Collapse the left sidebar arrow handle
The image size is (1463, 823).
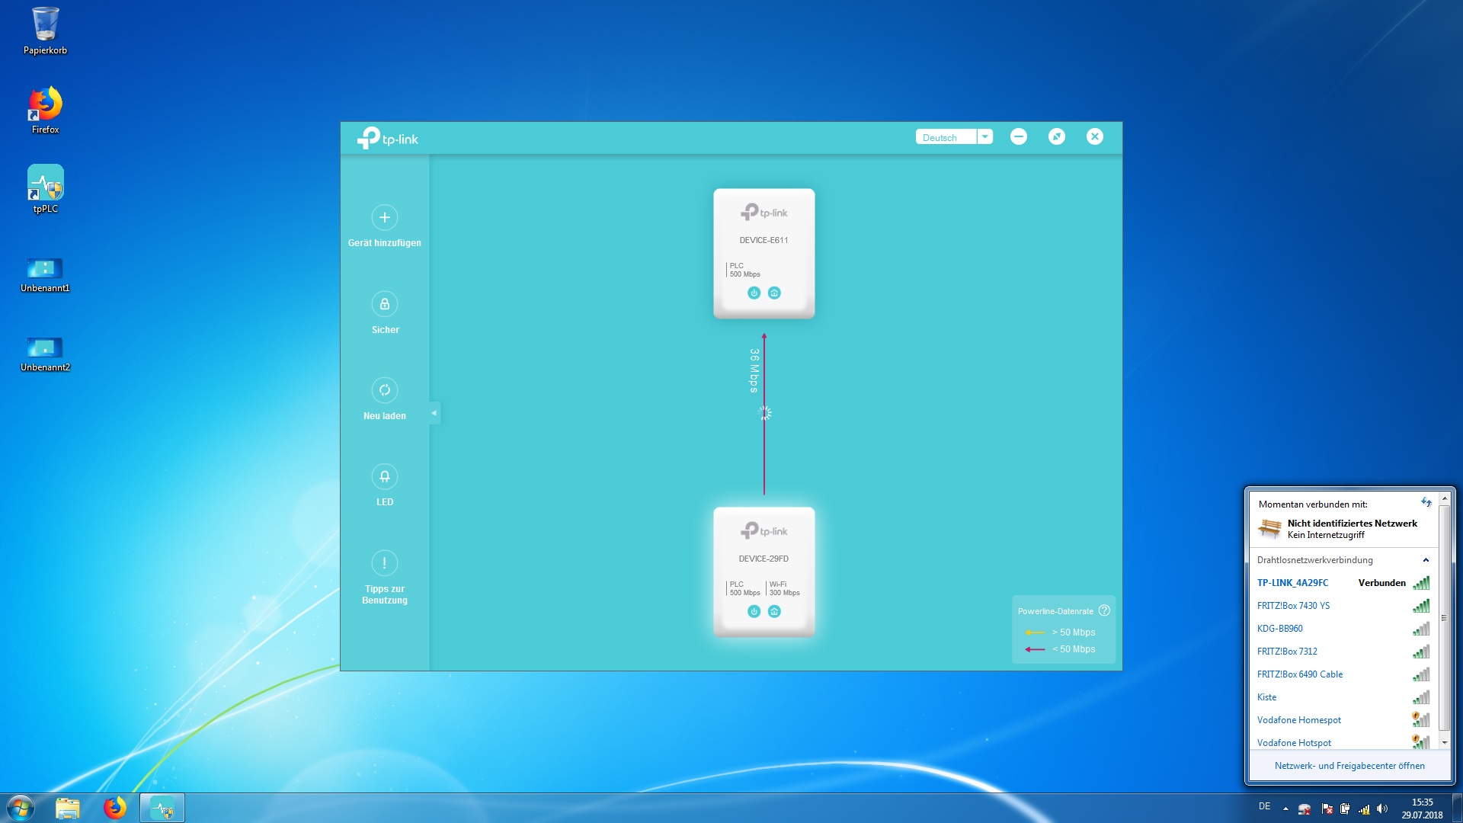(x=434, y=413)
